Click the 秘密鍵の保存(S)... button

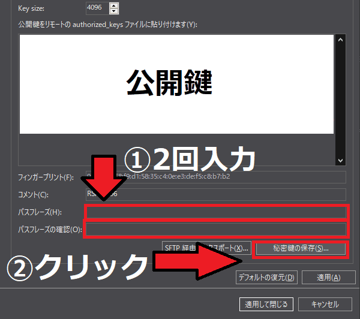coord(301,248)
